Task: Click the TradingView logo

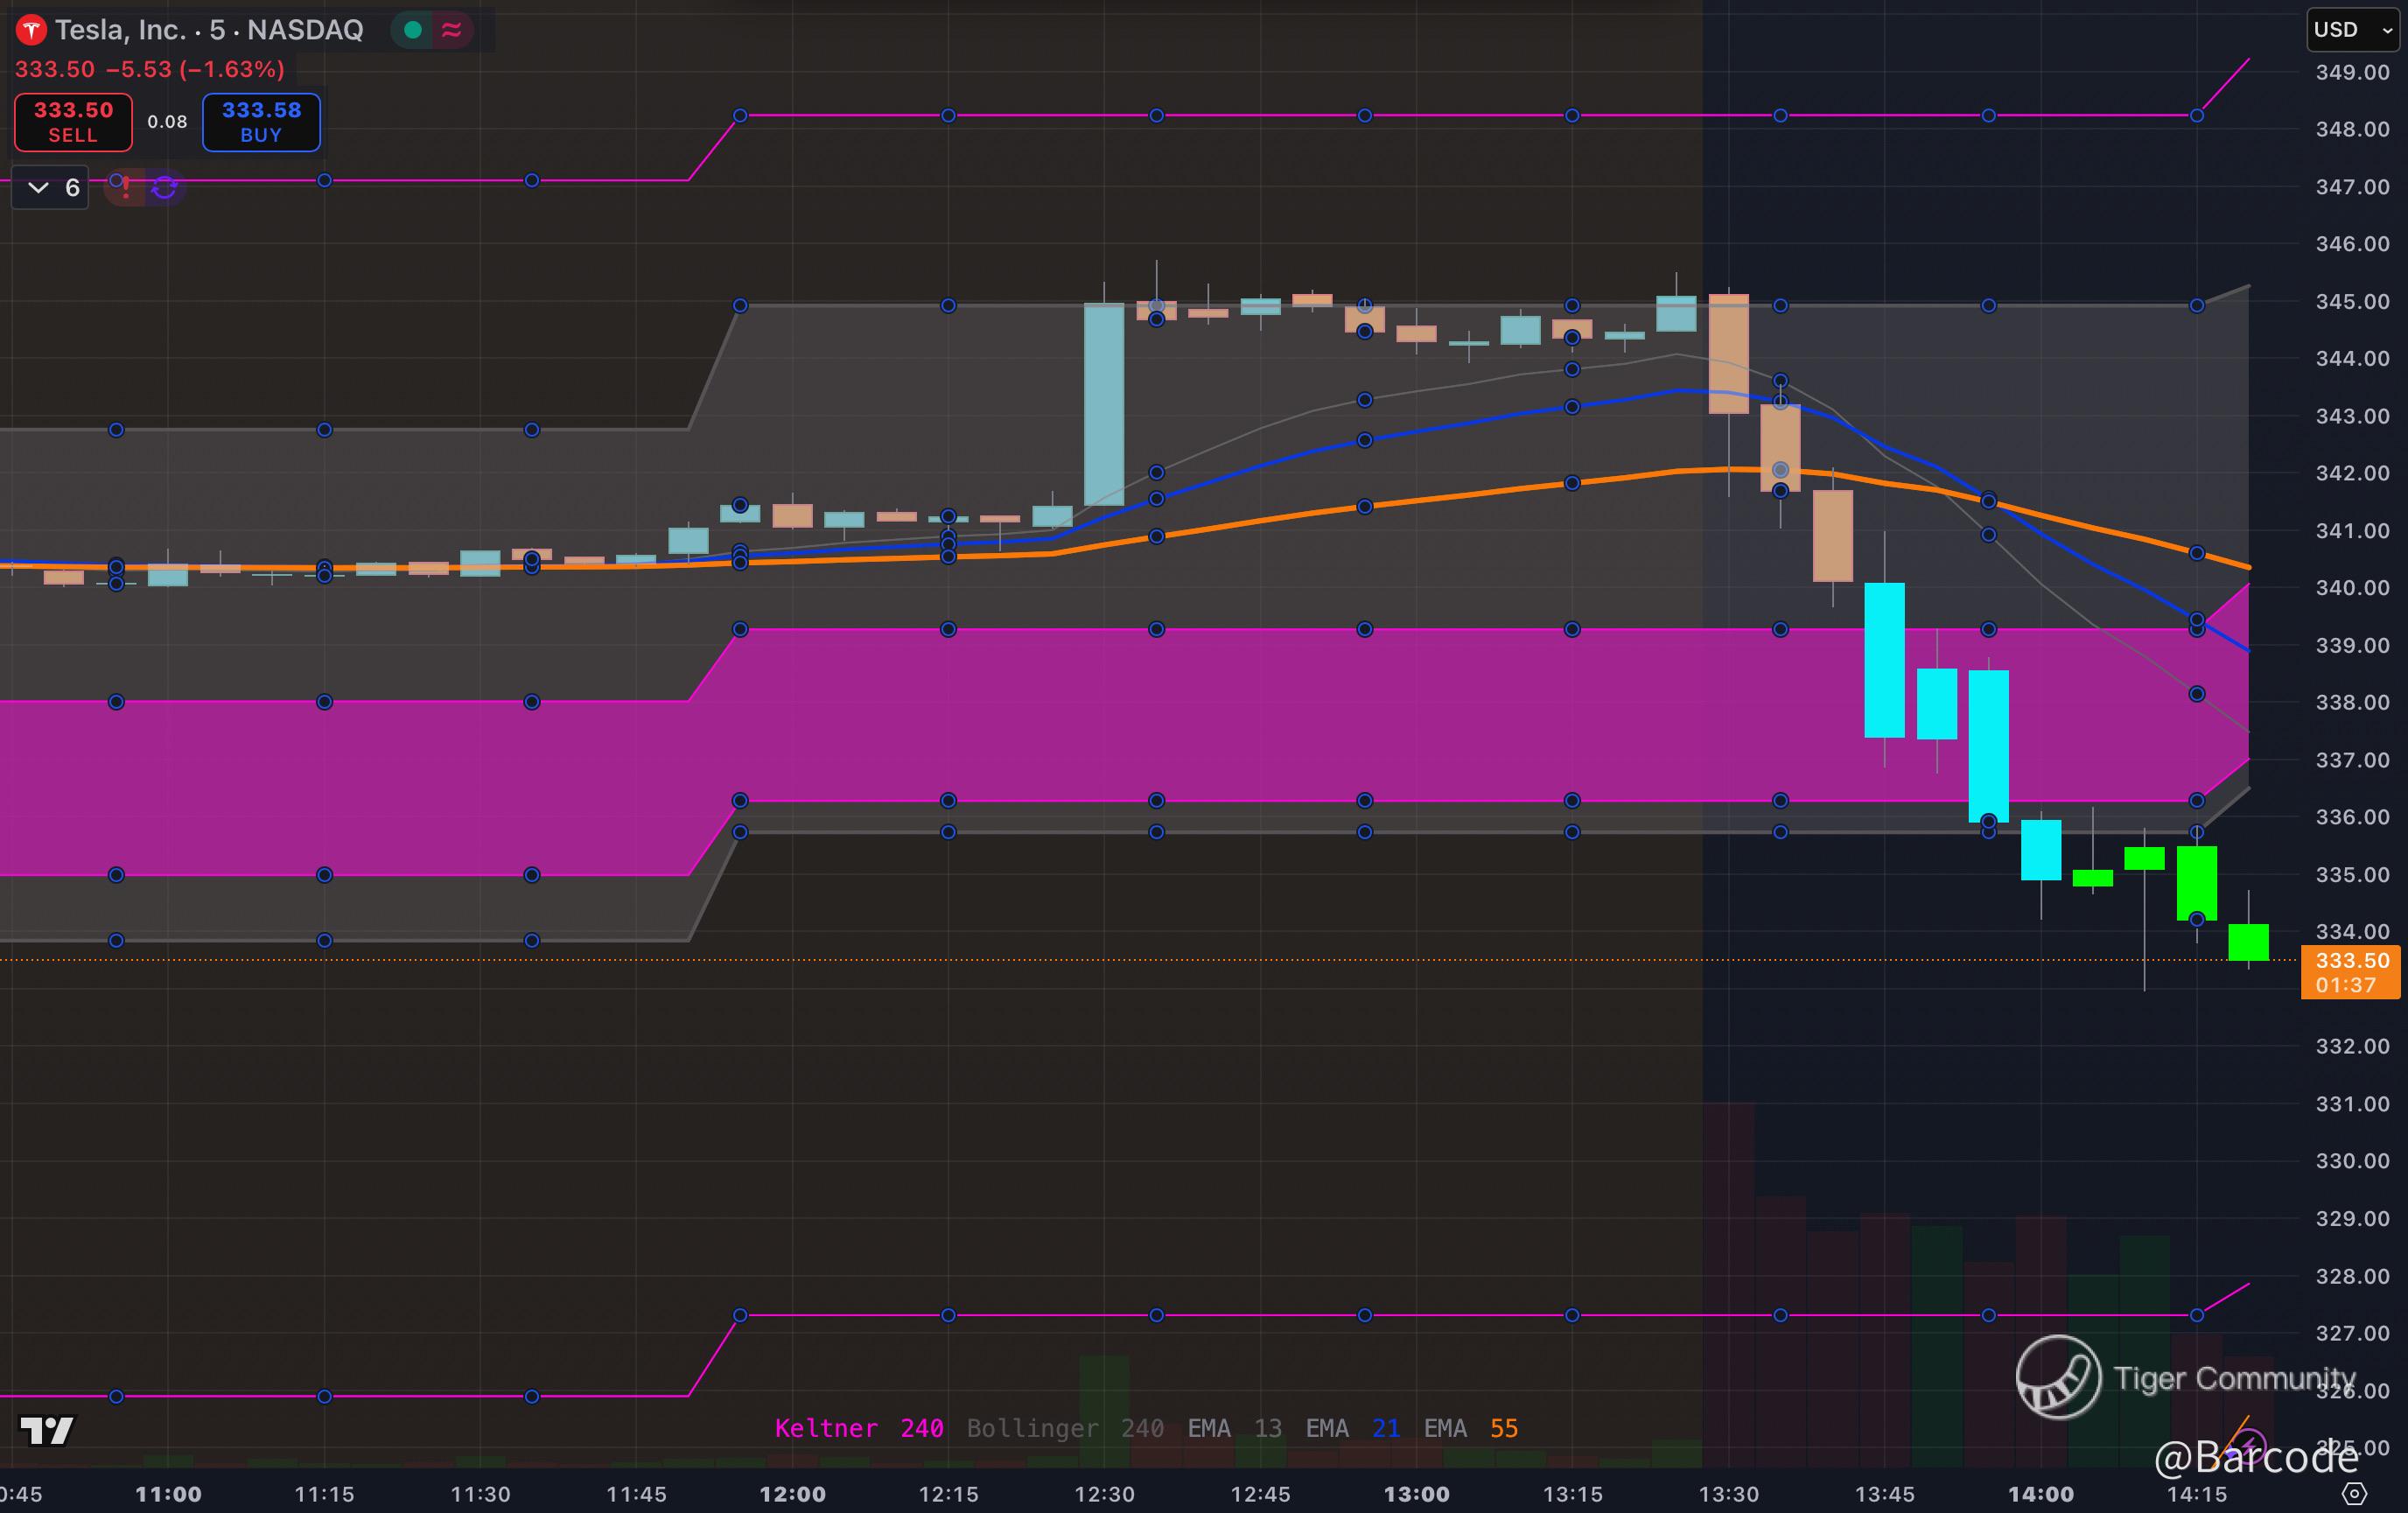Action: pyautogui.click(x=47, y=1430)
